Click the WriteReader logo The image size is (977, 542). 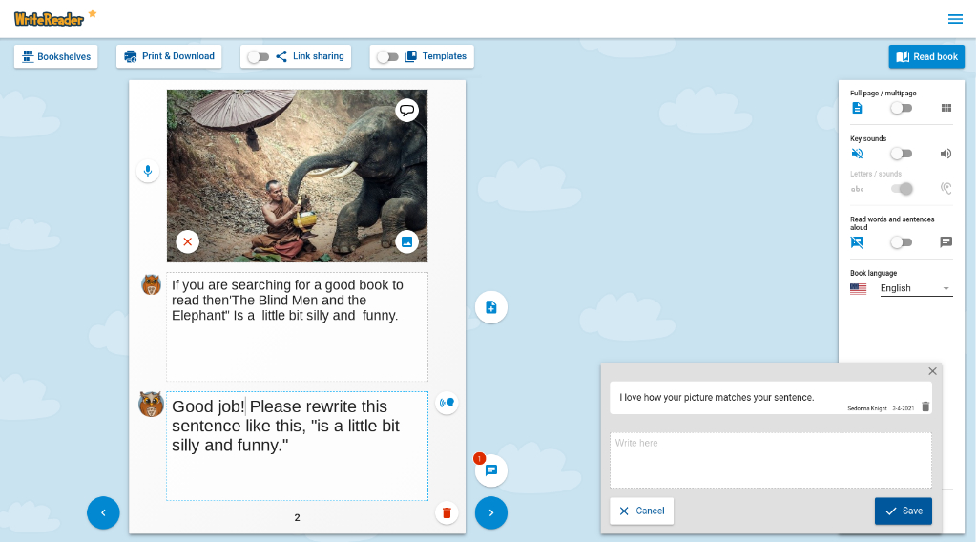pyautogui.click(x=49, y=19)
